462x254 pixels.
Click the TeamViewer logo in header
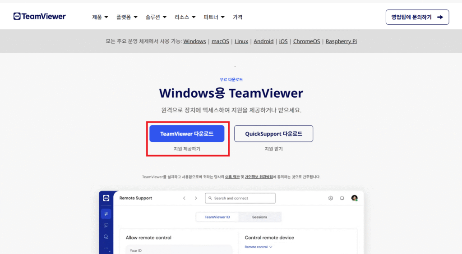click(x=40, y=17)
